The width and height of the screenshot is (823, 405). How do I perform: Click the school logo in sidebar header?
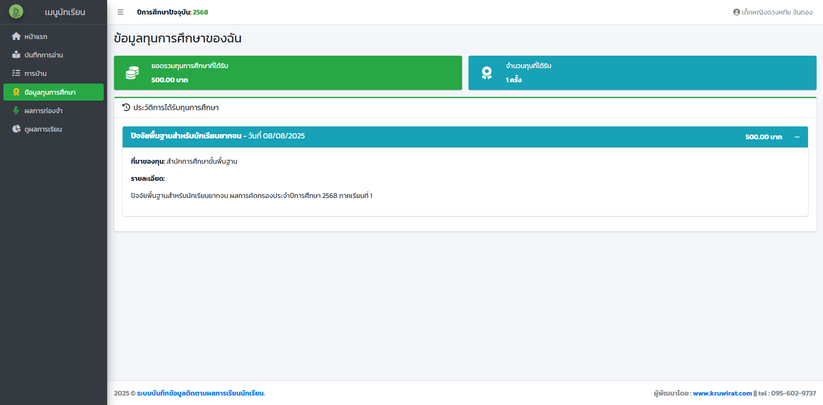(16, 12)
